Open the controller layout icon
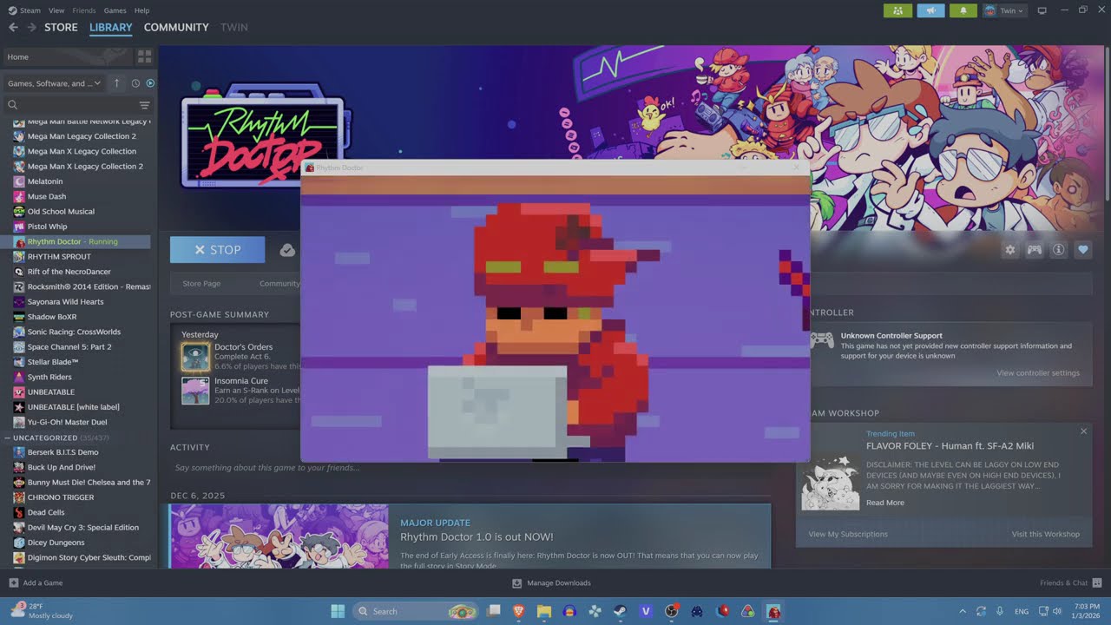 coord(1035,250)
